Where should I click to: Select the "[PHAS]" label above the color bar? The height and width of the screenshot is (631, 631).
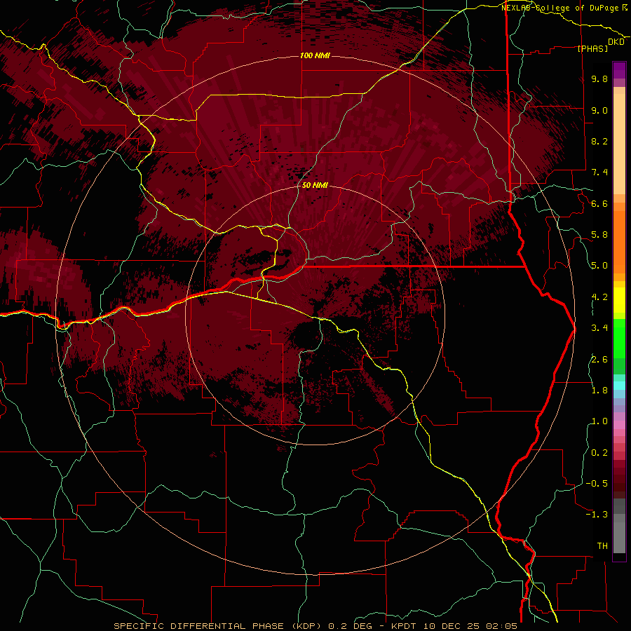tap(592, 48)
